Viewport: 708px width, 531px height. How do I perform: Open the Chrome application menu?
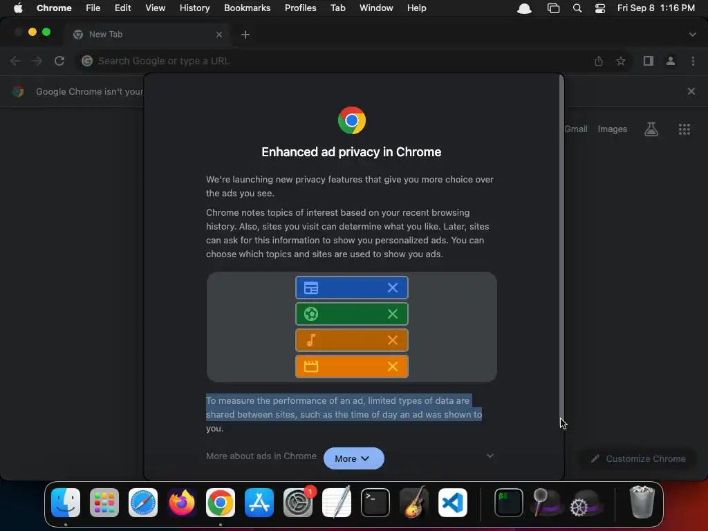[x=54, y=8]
